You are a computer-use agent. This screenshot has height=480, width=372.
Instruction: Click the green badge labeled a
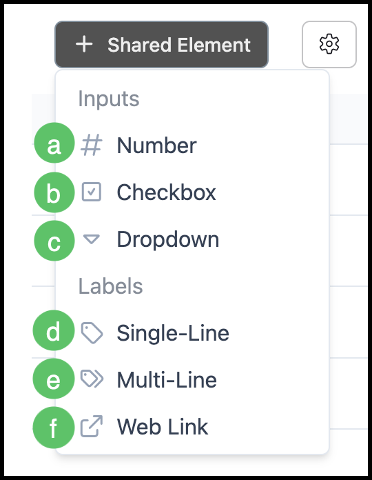(54, 143)
